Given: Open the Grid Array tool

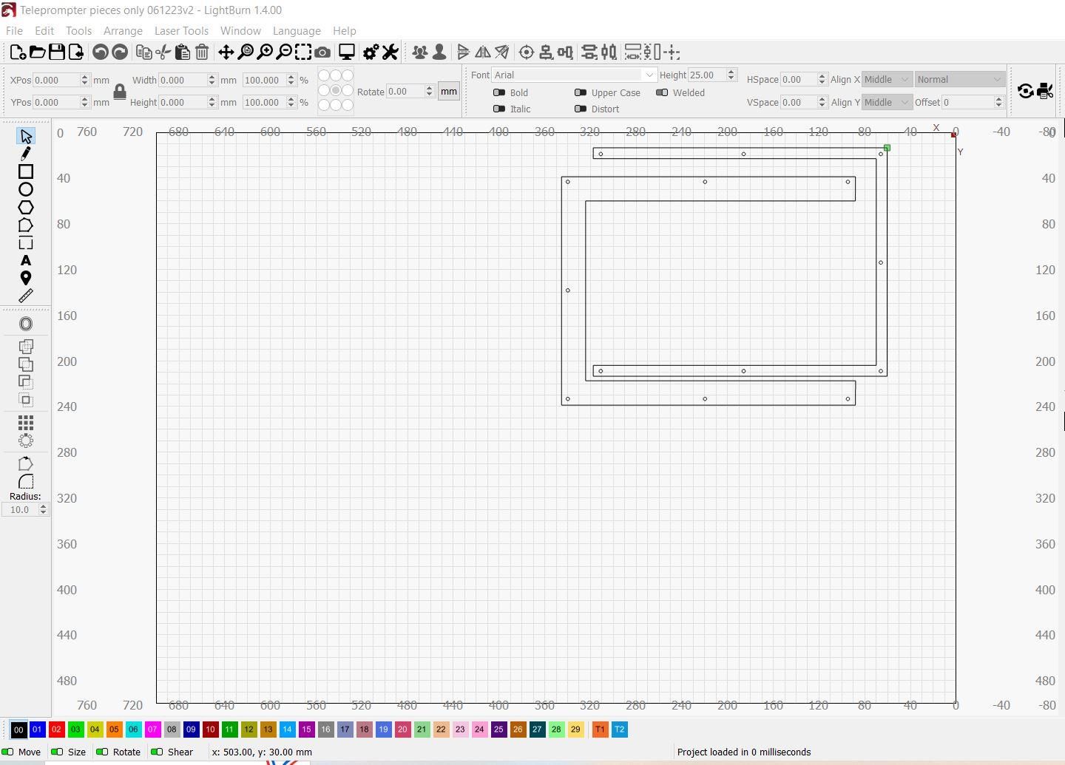Looking at the screenshot, I should coord(26,422).
